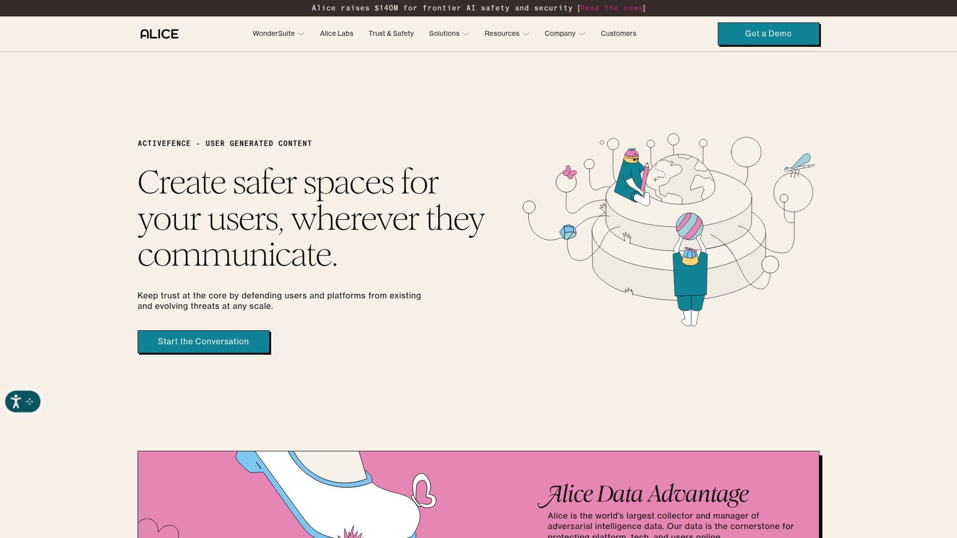
Task: Open the Alice Labs menu item
Action: point(336,33)
